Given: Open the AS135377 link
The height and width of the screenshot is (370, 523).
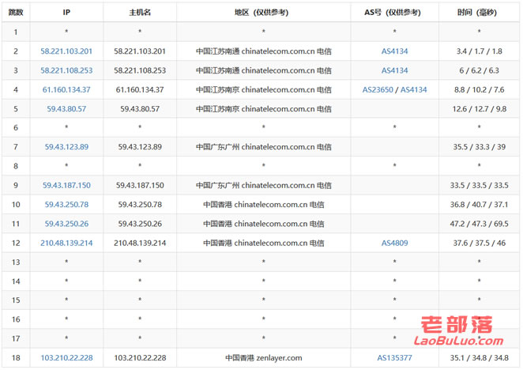Looking at the screenshot, I should [x=394, y=358].
